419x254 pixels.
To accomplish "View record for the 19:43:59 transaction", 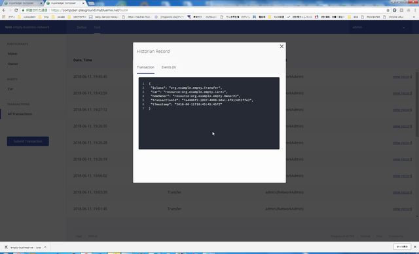I will pos(402,93).
